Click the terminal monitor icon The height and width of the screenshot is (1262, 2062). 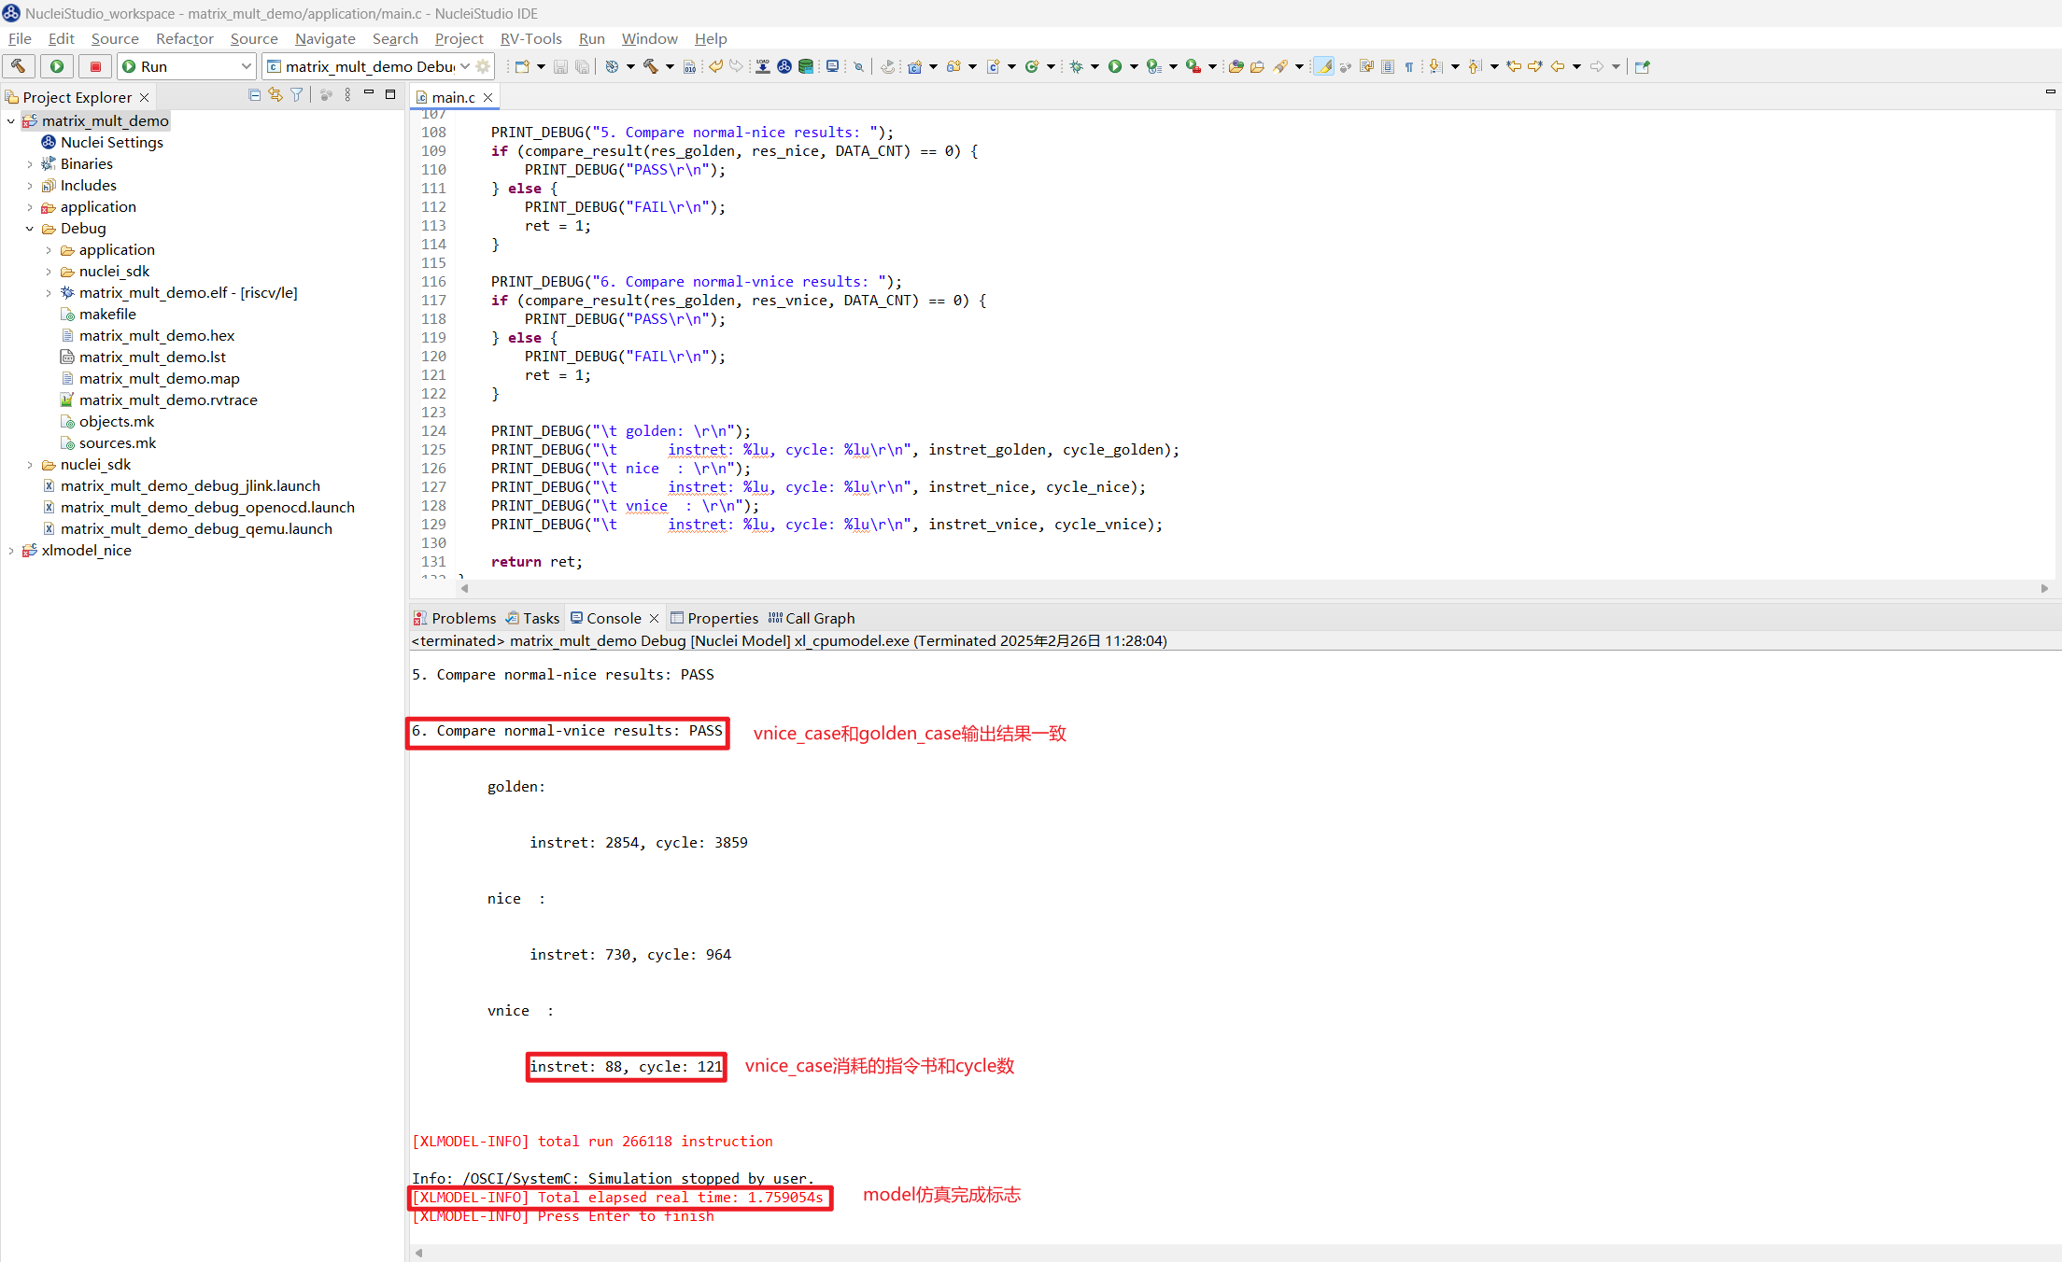[832, 66]
